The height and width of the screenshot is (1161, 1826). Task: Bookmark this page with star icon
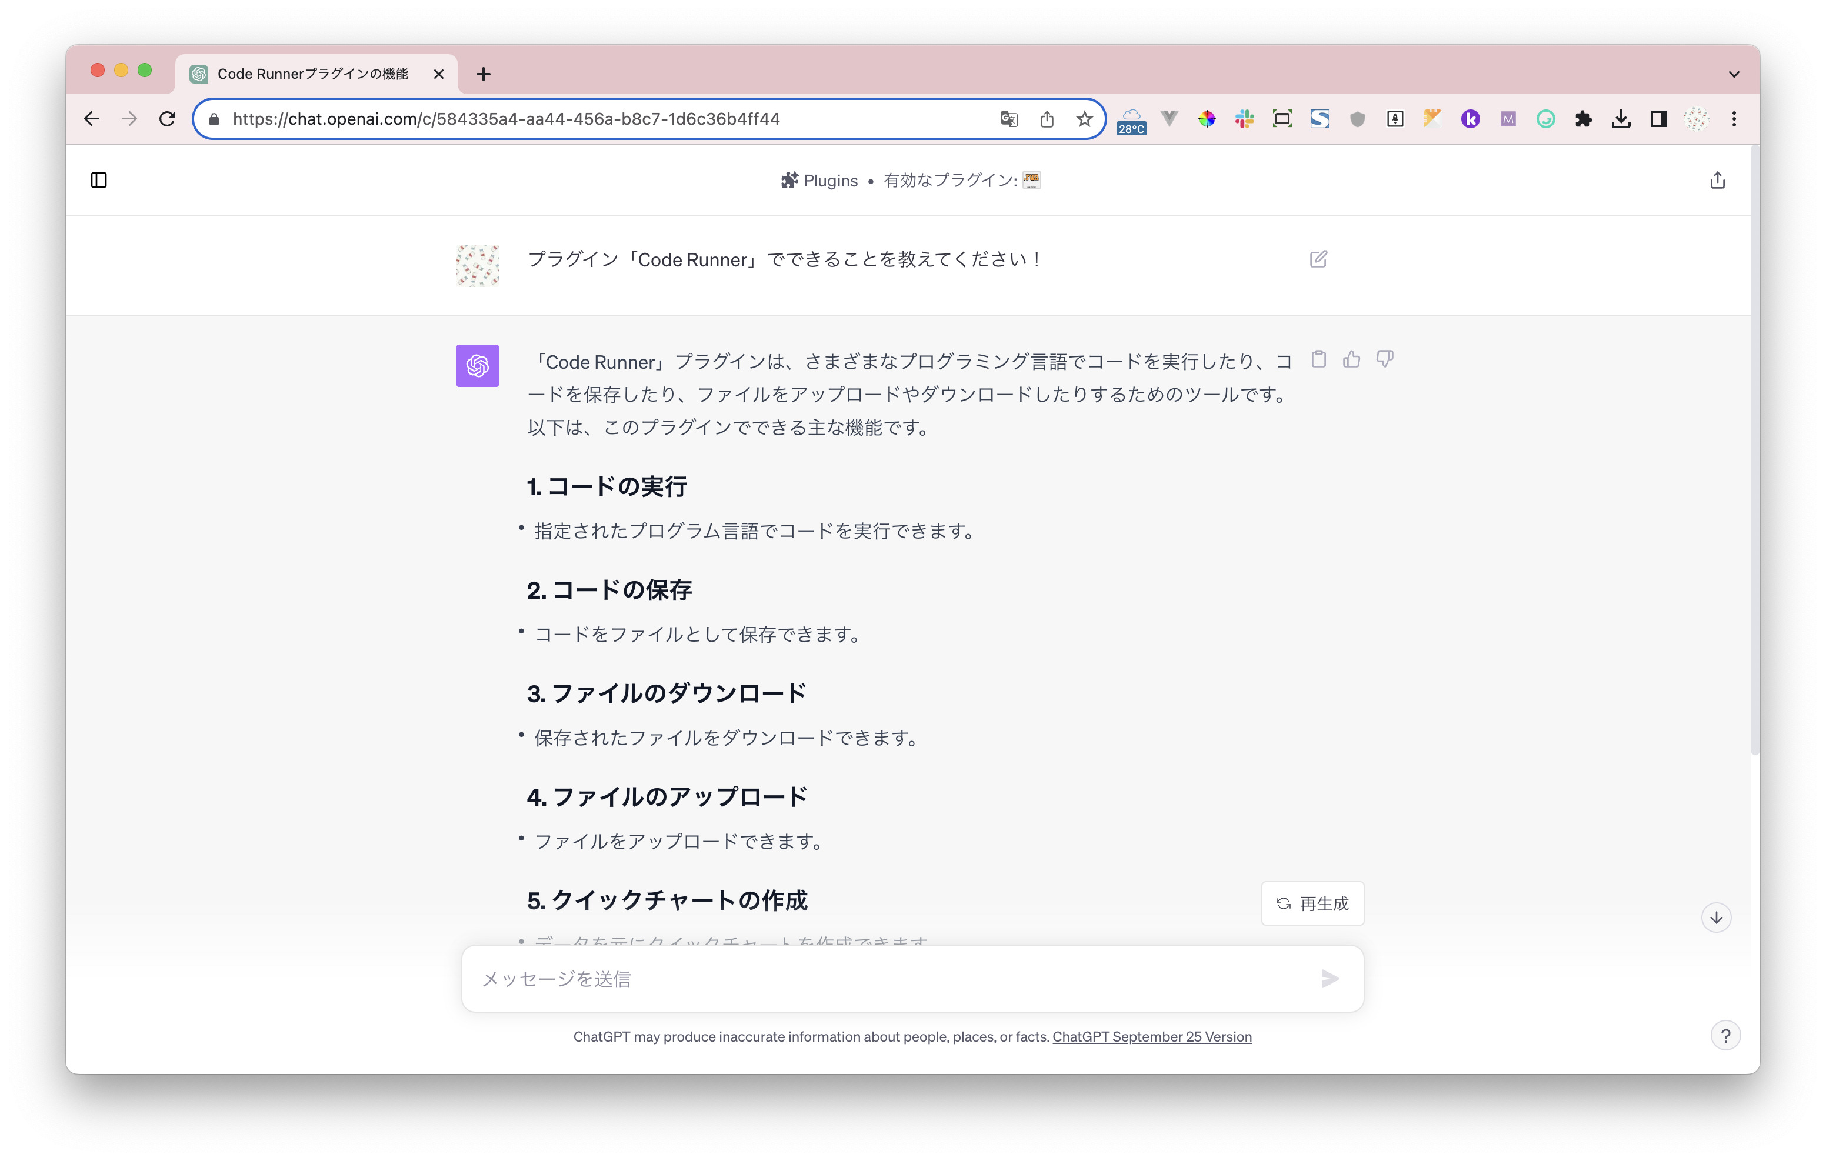[1084, 119]
